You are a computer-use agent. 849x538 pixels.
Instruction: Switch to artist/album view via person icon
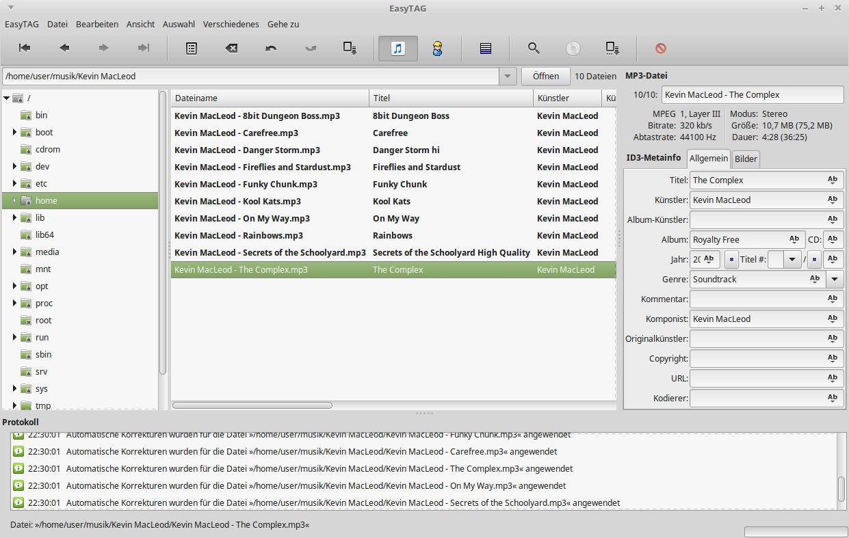click(438, 48)
